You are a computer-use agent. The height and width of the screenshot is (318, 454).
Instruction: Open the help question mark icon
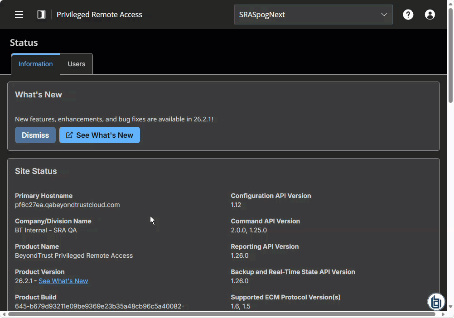click(408, 14)
